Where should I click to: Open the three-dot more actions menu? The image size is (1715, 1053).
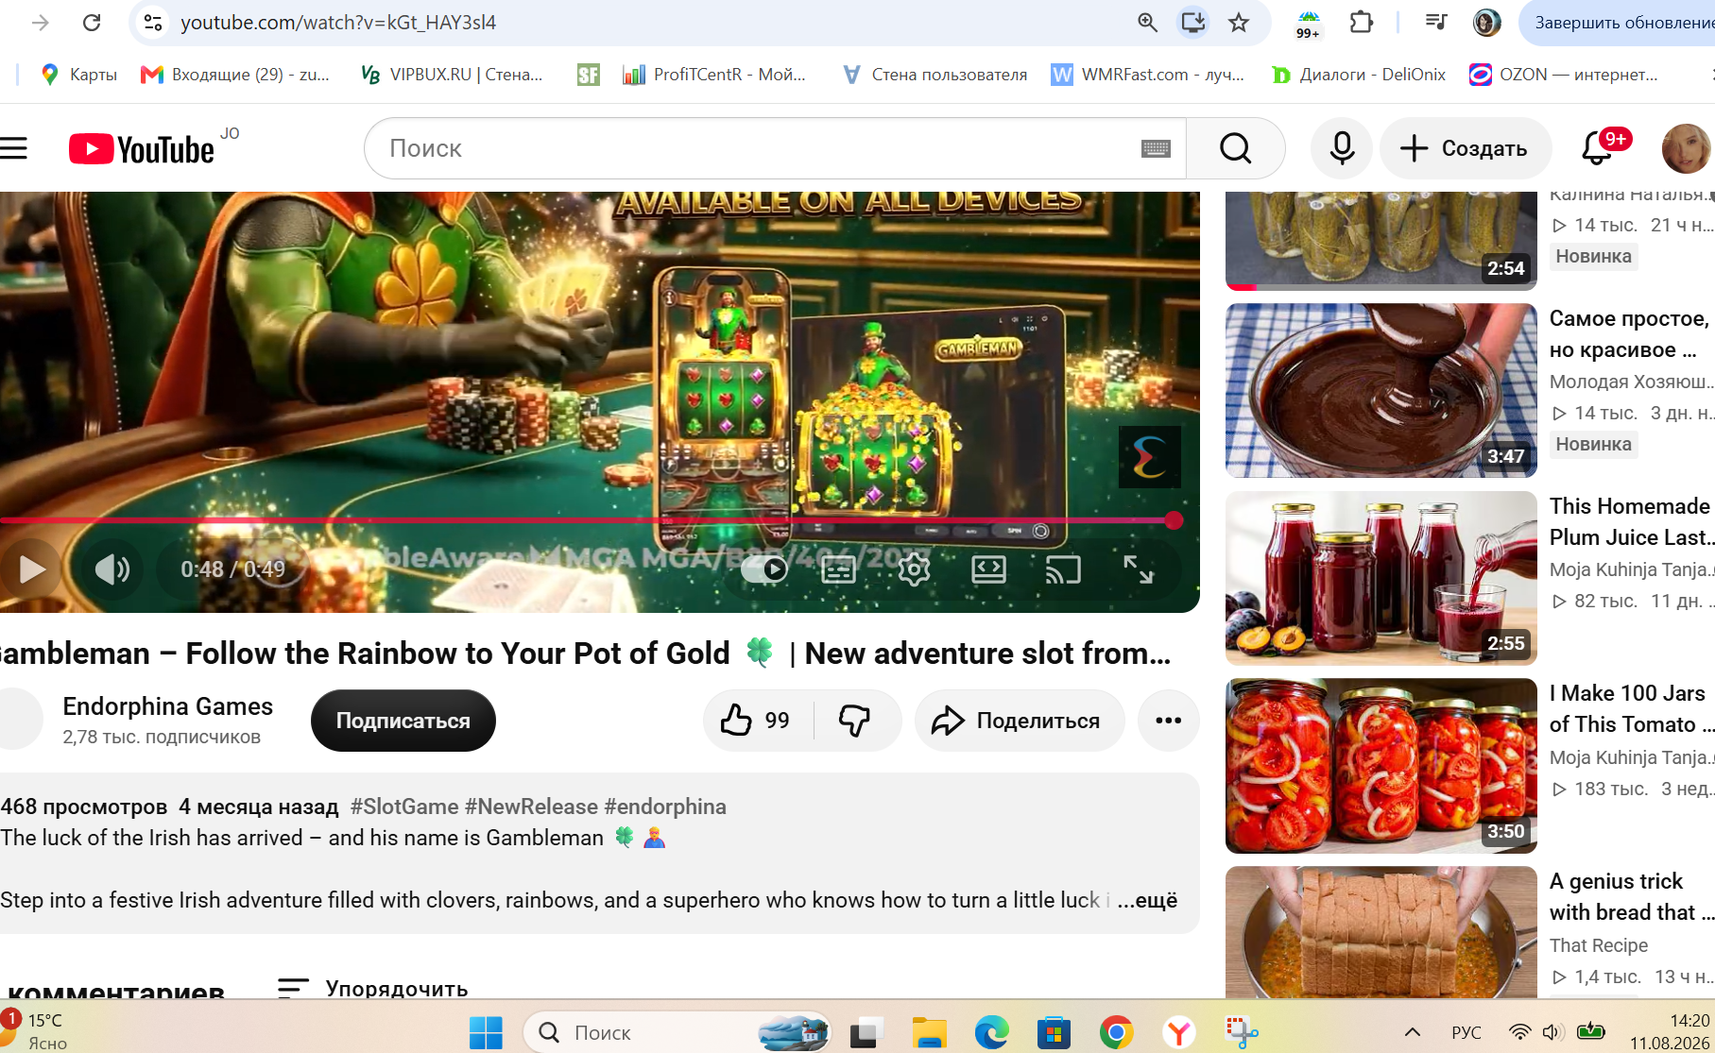click(1169, 721)
